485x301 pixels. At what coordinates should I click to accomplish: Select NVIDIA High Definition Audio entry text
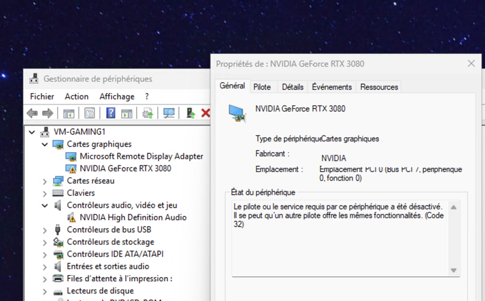(133, 218)
